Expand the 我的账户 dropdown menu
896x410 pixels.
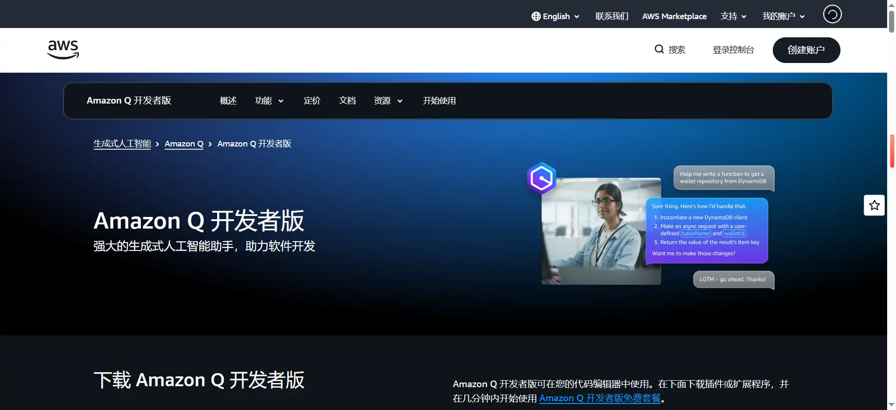coord(784,16)
